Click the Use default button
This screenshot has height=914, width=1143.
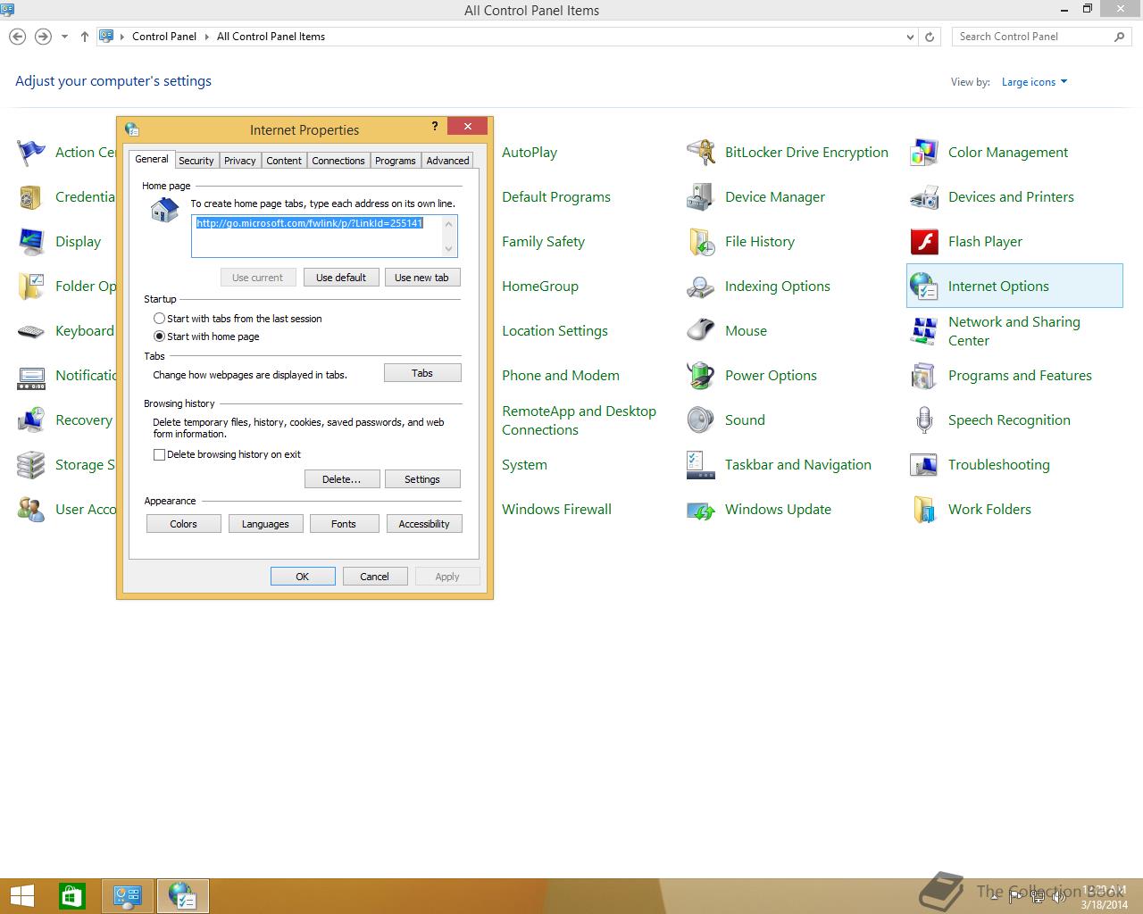(341, 278)
